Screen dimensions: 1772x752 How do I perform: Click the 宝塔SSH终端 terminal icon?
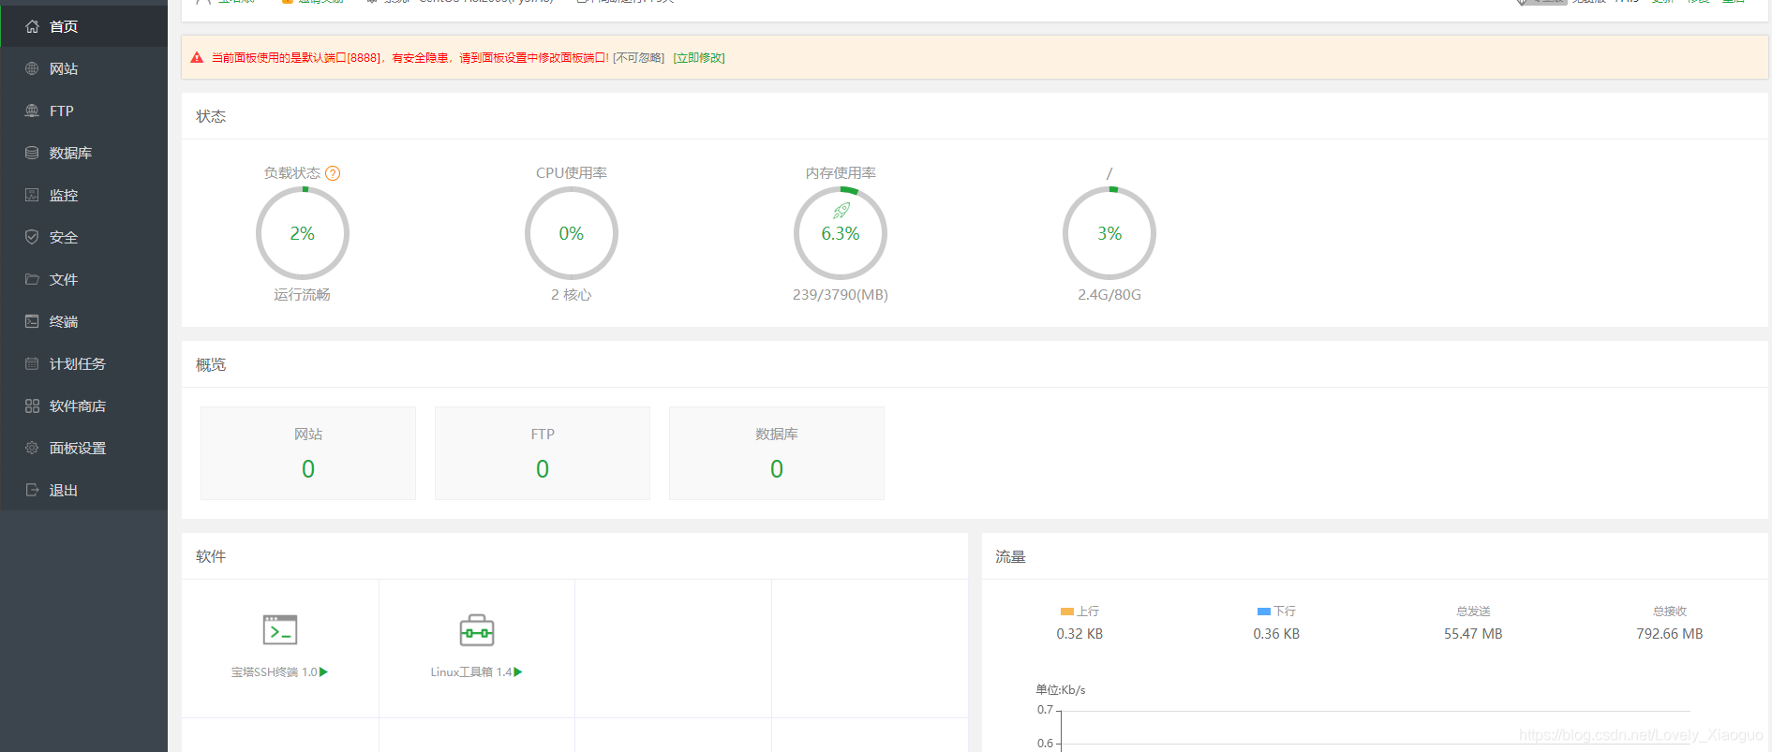[x=280, y=630]
